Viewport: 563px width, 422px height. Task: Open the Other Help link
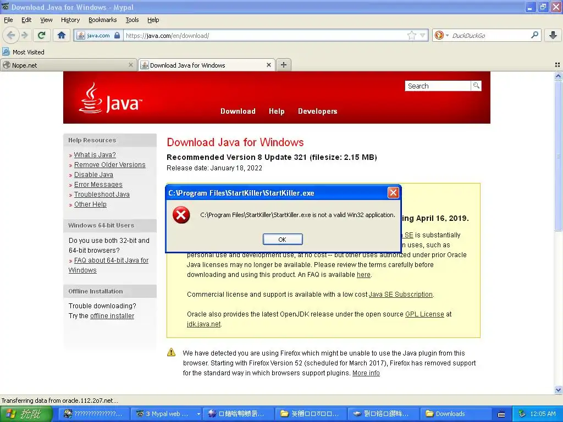(x=91, y=204)
